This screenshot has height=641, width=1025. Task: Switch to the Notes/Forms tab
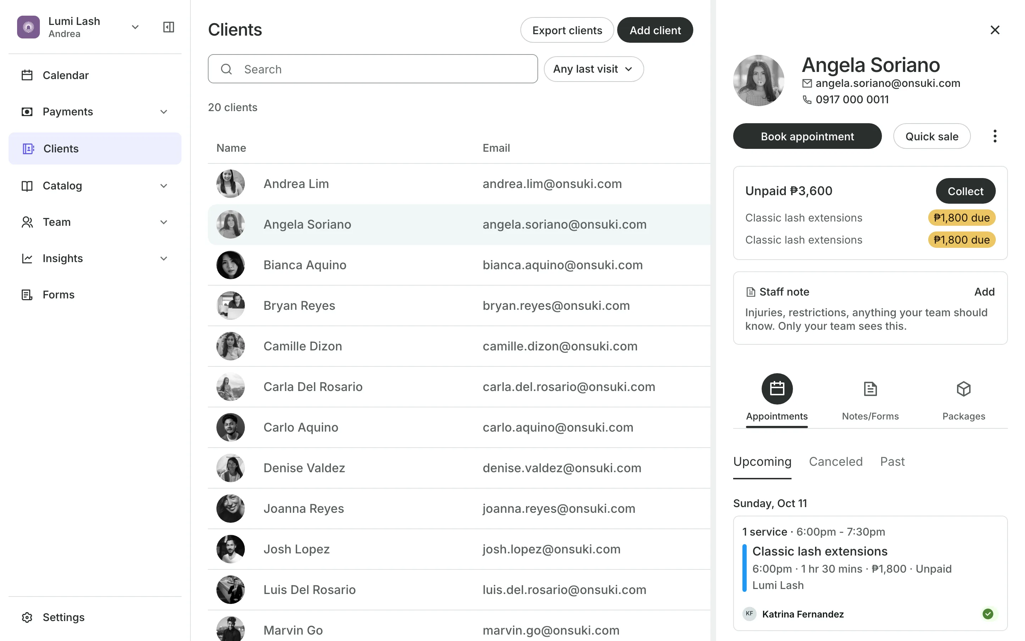coord(870,398)
